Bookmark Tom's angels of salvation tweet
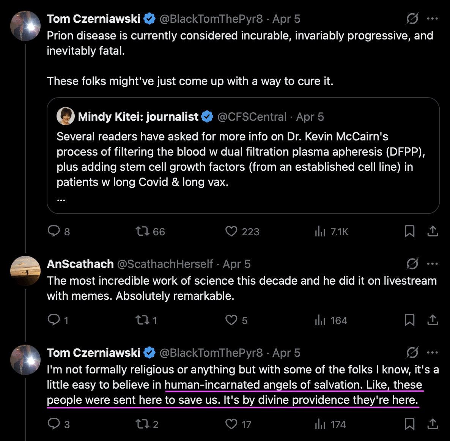Screen dimensions: 450x441 pyautogui.click(x=409, y=424)
